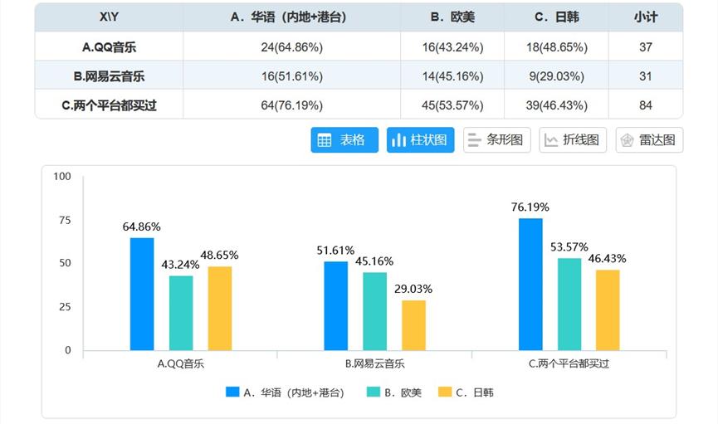Click x-axis label A.QQ音乐 under chart
This screenshot has height=424, width=718.
click(180, 363)
